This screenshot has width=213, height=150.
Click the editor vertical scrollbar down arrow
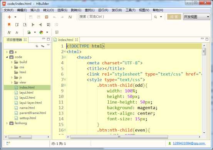[204, 133]
